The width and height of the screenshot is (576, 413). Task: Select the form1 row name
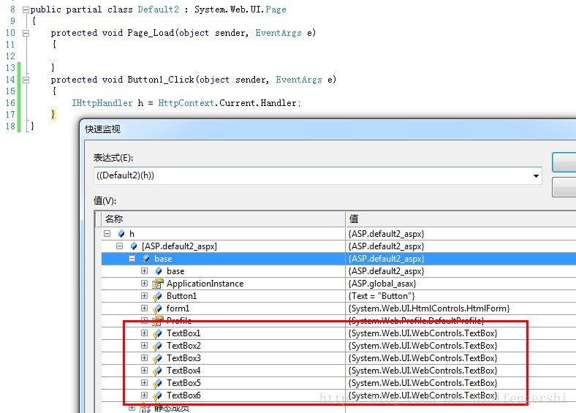click(178, 308)
